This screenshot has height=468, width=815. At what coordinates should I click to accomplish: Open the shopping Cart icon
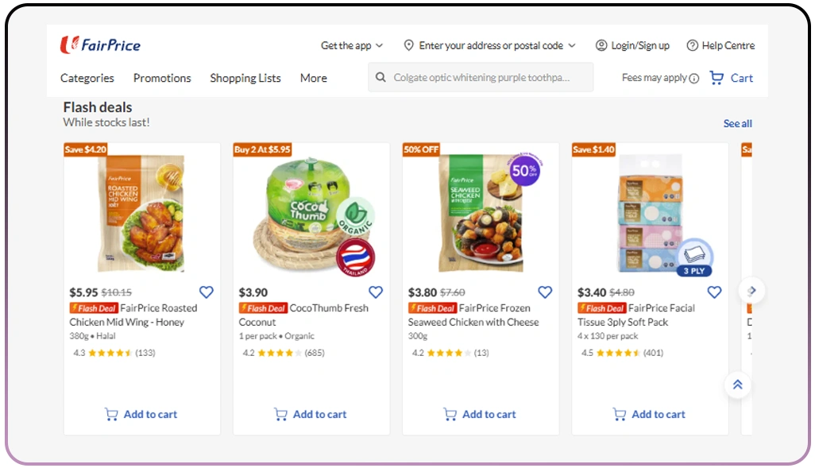point(717,78)
